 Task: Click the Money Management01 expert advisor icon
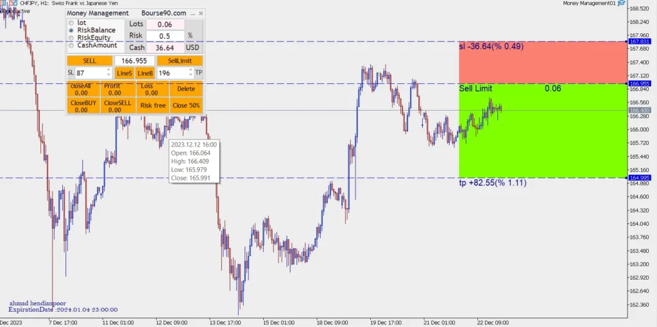point(621,3)
